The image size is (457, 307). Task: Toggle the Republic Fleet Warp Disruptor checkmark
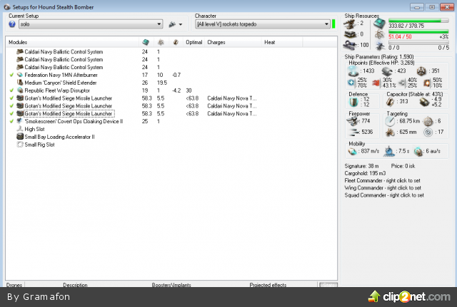[x=11, y=90]
